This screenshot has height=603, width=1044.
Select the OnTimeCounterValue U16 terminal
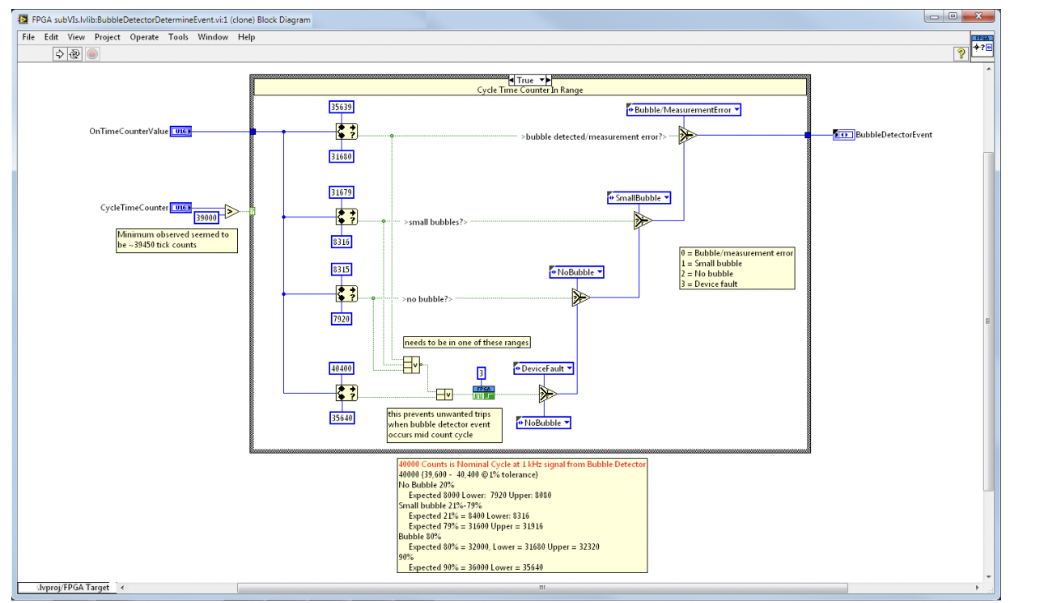181,130
